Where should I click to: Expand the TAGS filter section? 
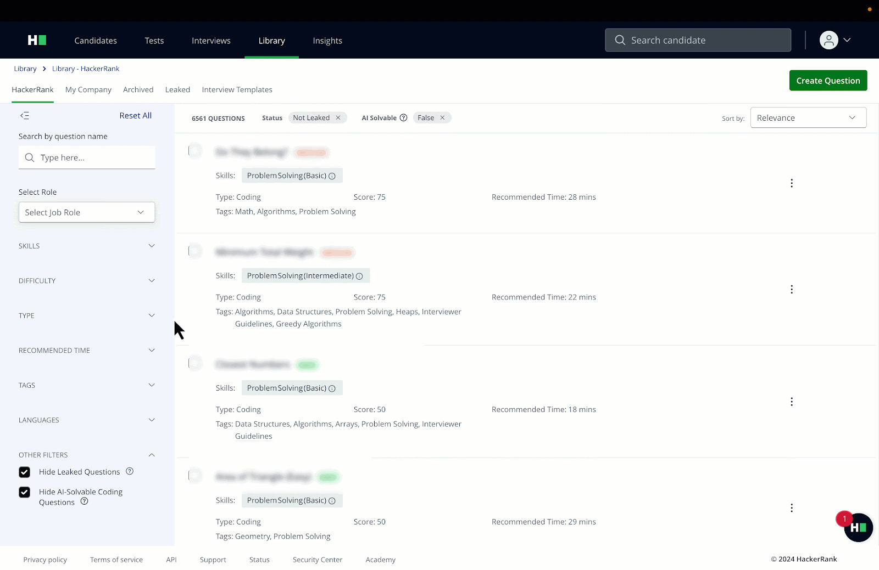(x=87, y=385)
